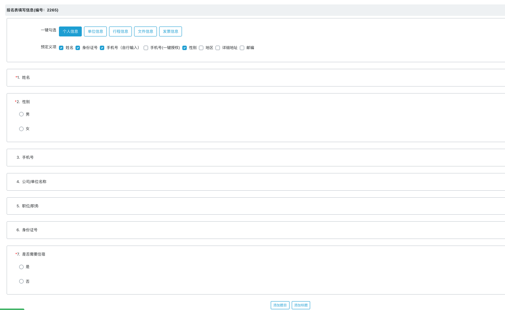The image size is (505, 310).
Task: Uncheck 手机号（自行输入）checkbox
Action: pyautogui.click(x=102, y=48)
